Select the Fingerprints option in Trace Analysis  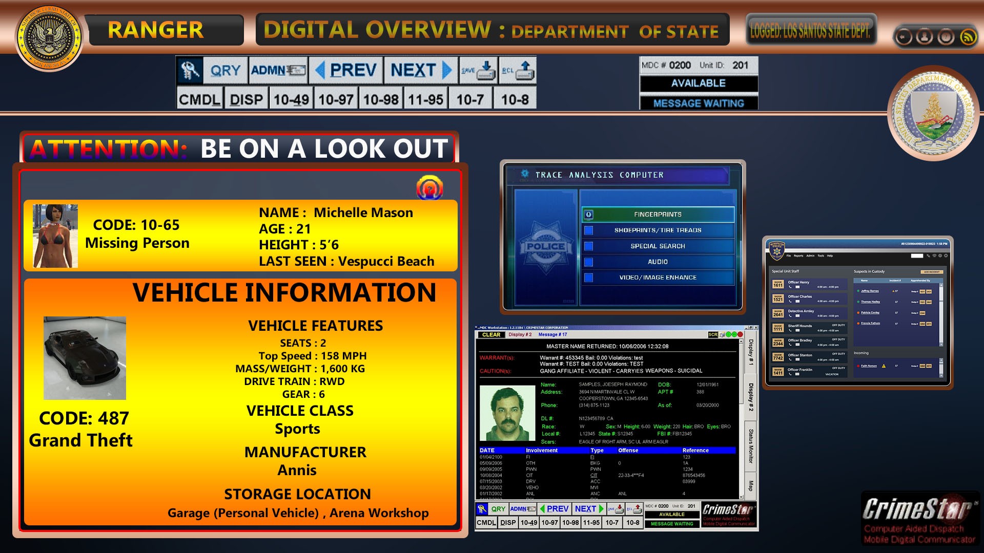click(x=658, y=215)
